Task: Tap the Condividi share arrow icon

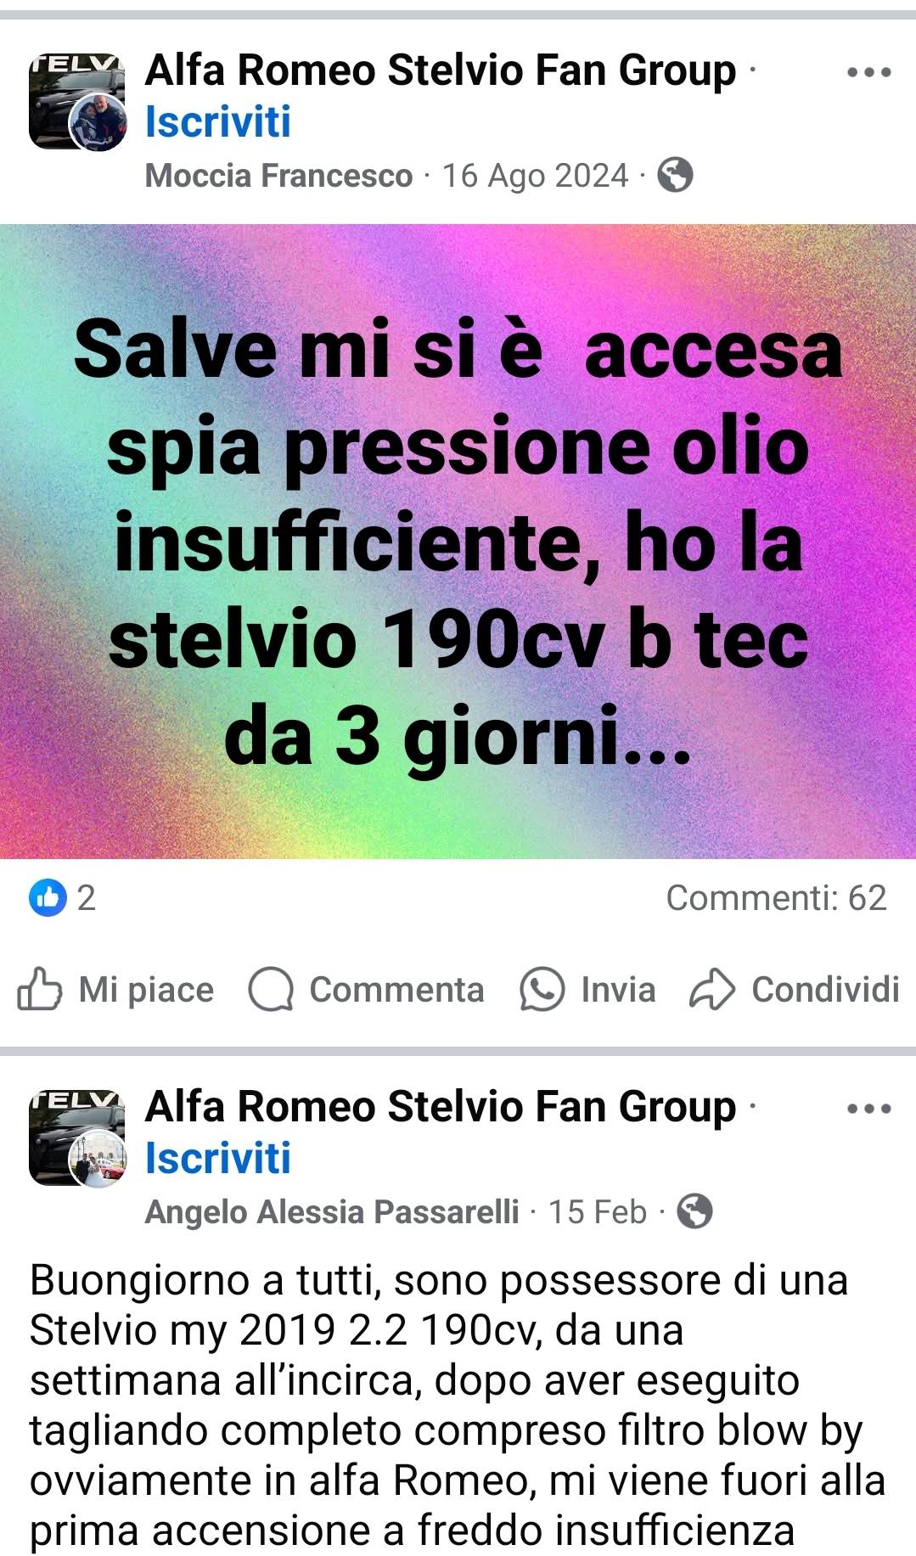Action: pyautogui.click(x=711, y=990)
